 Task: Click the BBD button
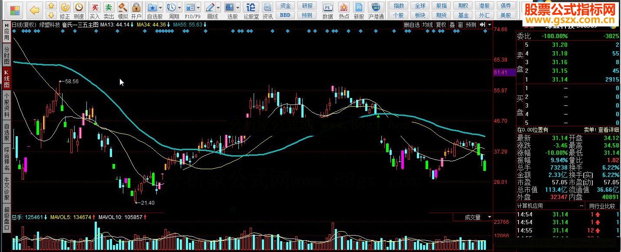pyautogui.click(x=285, y=15)
